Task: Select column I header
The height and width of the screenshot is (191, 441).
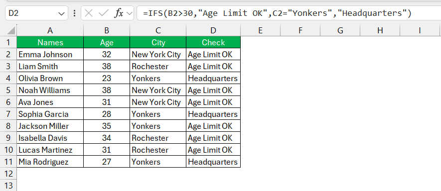Action: click(420, 30)
